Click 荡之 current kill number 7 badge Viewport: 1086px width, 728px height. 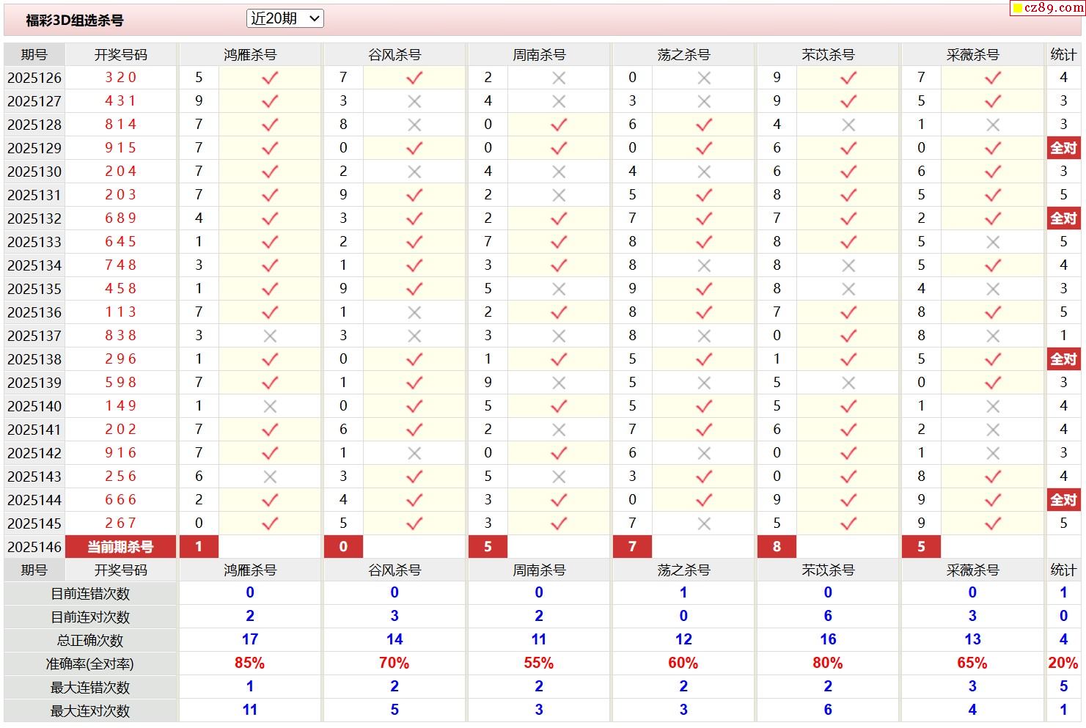click(x=632, y=547)
